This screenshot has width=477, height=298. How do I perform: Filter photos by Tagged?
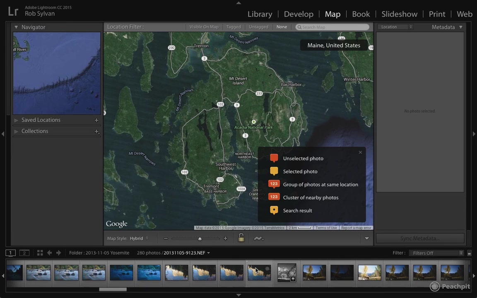(234, 27)
